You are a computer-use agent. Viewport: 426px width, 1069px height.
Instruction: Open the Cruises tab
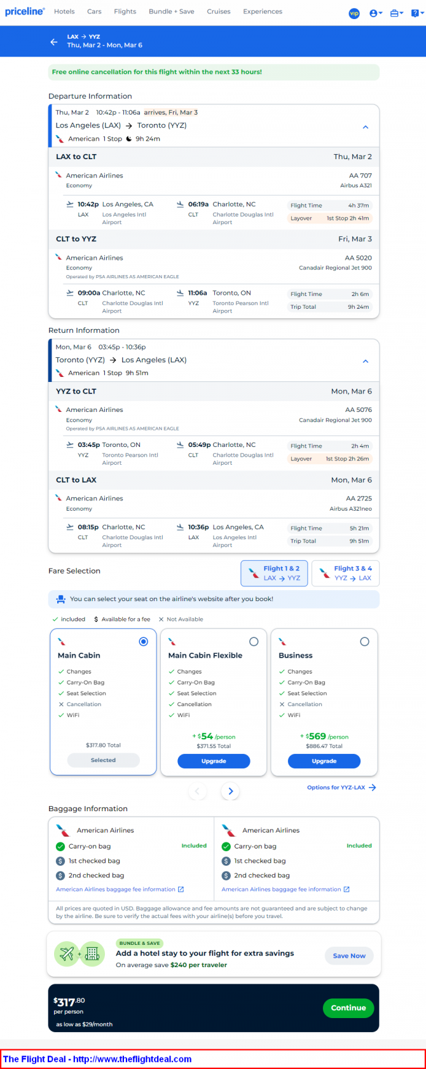(x=219, y=11)
